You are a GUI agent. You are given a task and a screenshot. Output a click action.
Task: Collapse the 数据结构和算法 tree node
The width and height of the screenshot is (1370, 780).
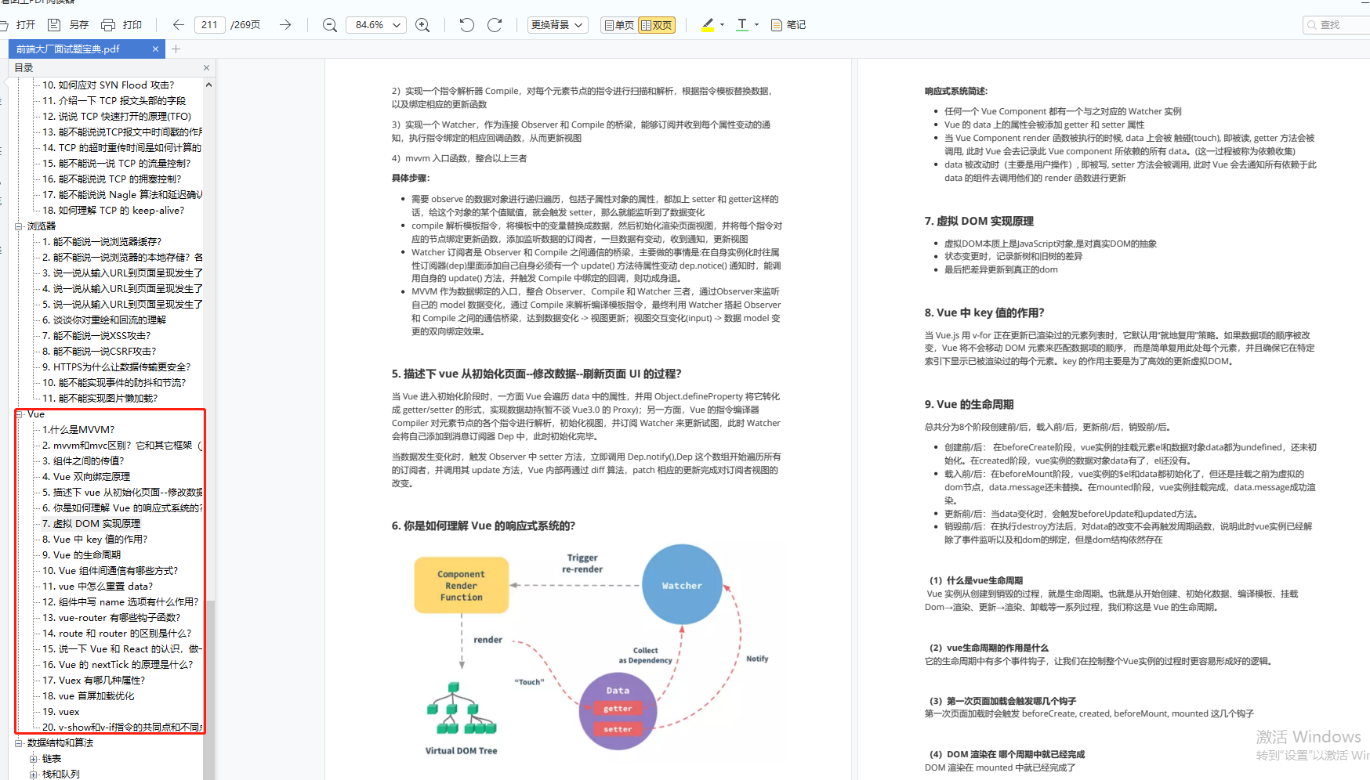point(19,743)
